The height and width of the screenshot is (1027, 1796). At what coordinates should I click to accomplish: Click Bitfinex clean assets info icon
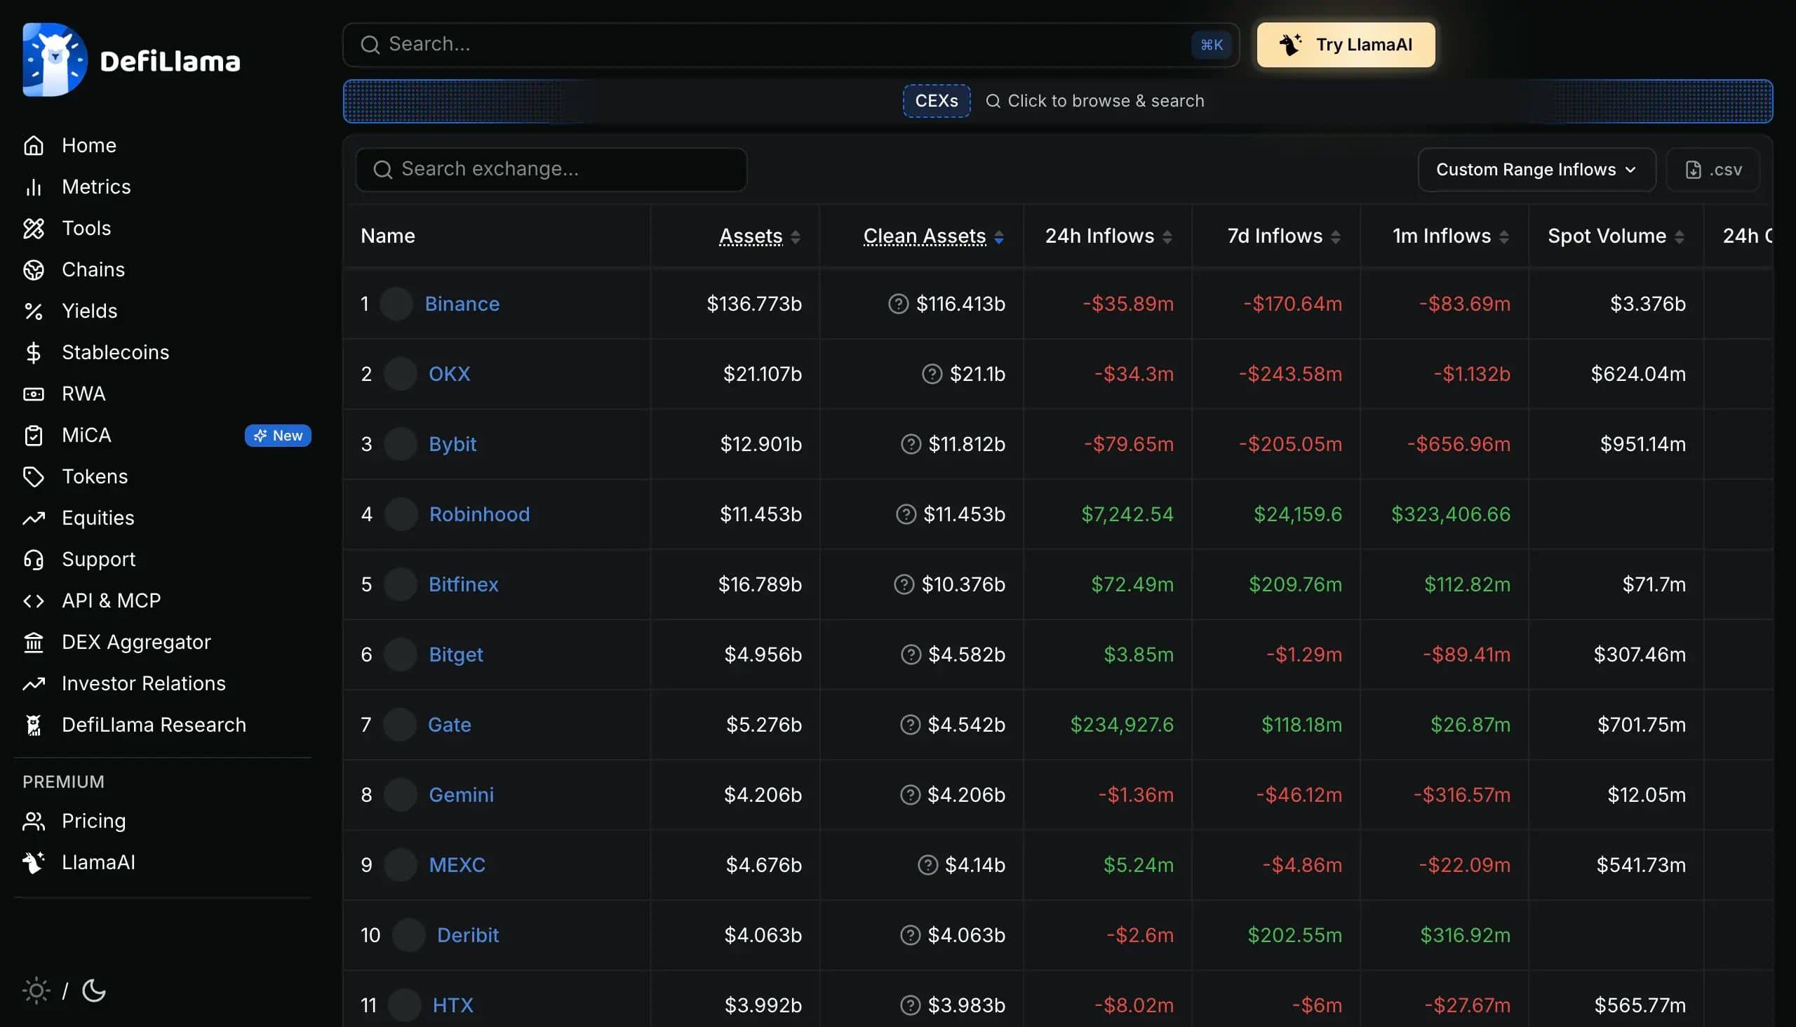pos(904,585)
